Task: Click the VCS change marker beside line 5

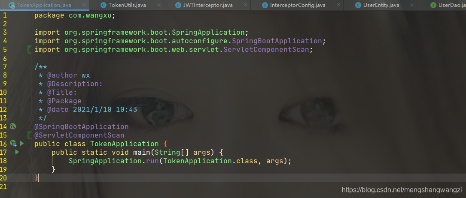Action: point(29,50)
